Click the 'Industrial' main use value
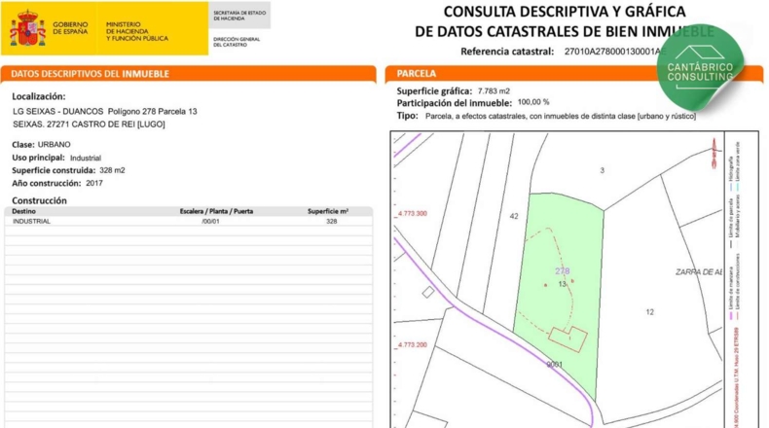Image resolution: width=769 pixels, height=428 pixels. click(x=86, y=158)
